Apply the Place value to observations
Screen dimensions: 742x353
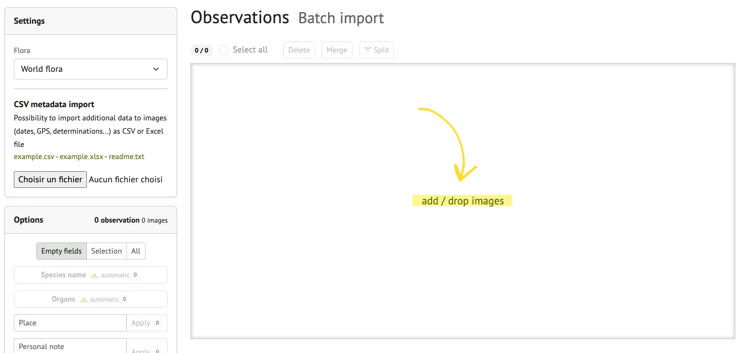141,323
